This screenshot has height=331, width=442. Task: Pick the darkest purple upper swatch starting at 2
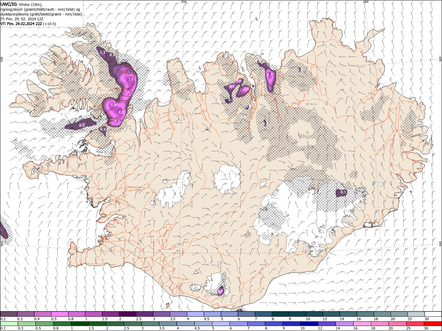127,314
